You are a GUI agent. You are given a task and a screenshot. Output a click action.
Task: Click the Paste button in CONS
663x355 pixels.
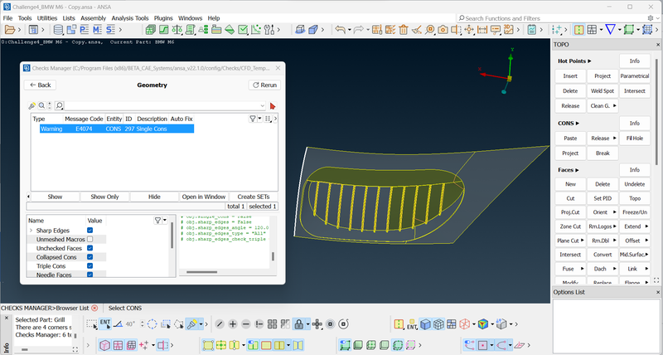570,139
